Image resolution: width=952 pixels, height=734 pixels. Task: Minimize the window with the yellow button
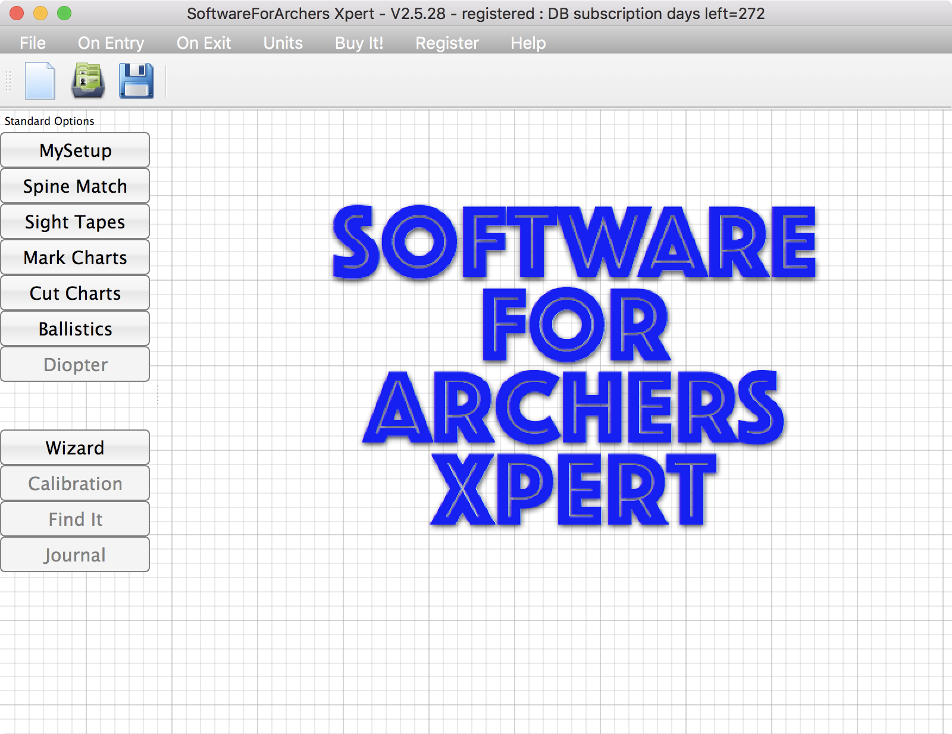(x=40, y=13)
